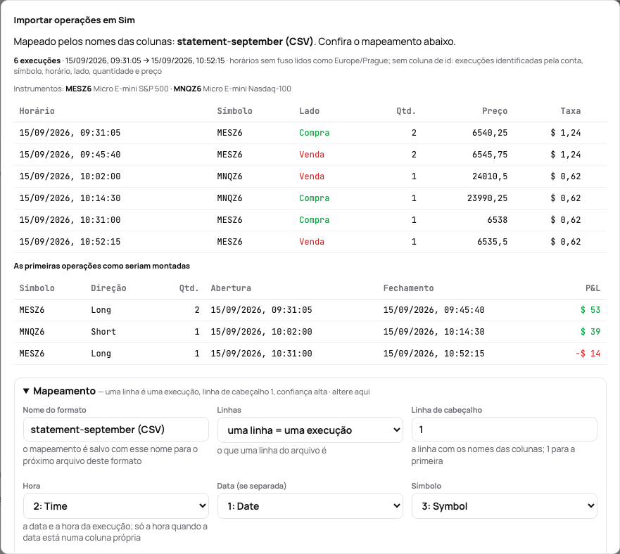
Task: Click the Micro E-mini Nasdaq-100 instrument description
Action: coord(247,89)
